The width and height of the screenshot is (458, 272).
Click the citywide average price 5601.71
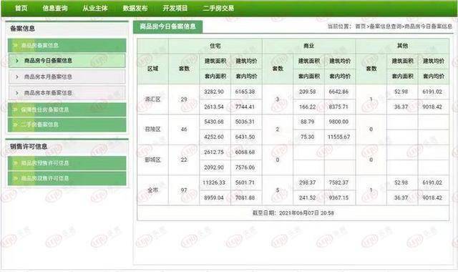click(x=245, y=183)
